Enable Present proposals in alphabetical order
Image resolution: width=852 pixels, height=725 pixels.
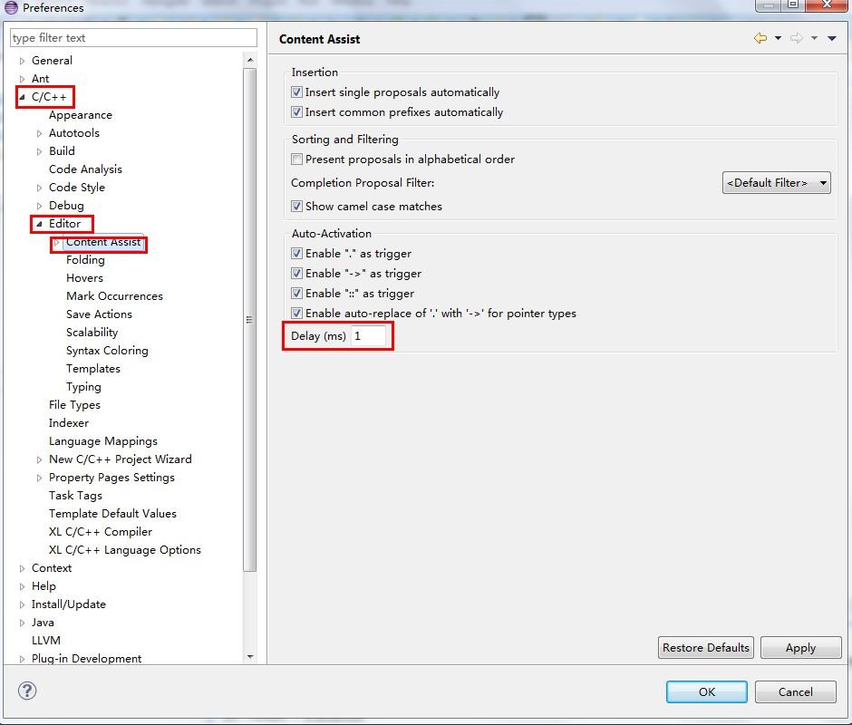[296, 159]
